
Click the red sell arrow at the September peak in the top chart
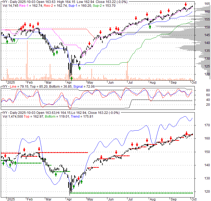point(186,5)
